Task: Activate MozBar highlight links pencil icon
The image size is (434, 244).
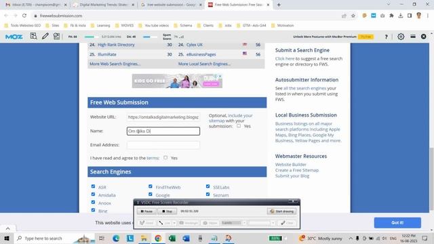Action: tap(45, 36)
